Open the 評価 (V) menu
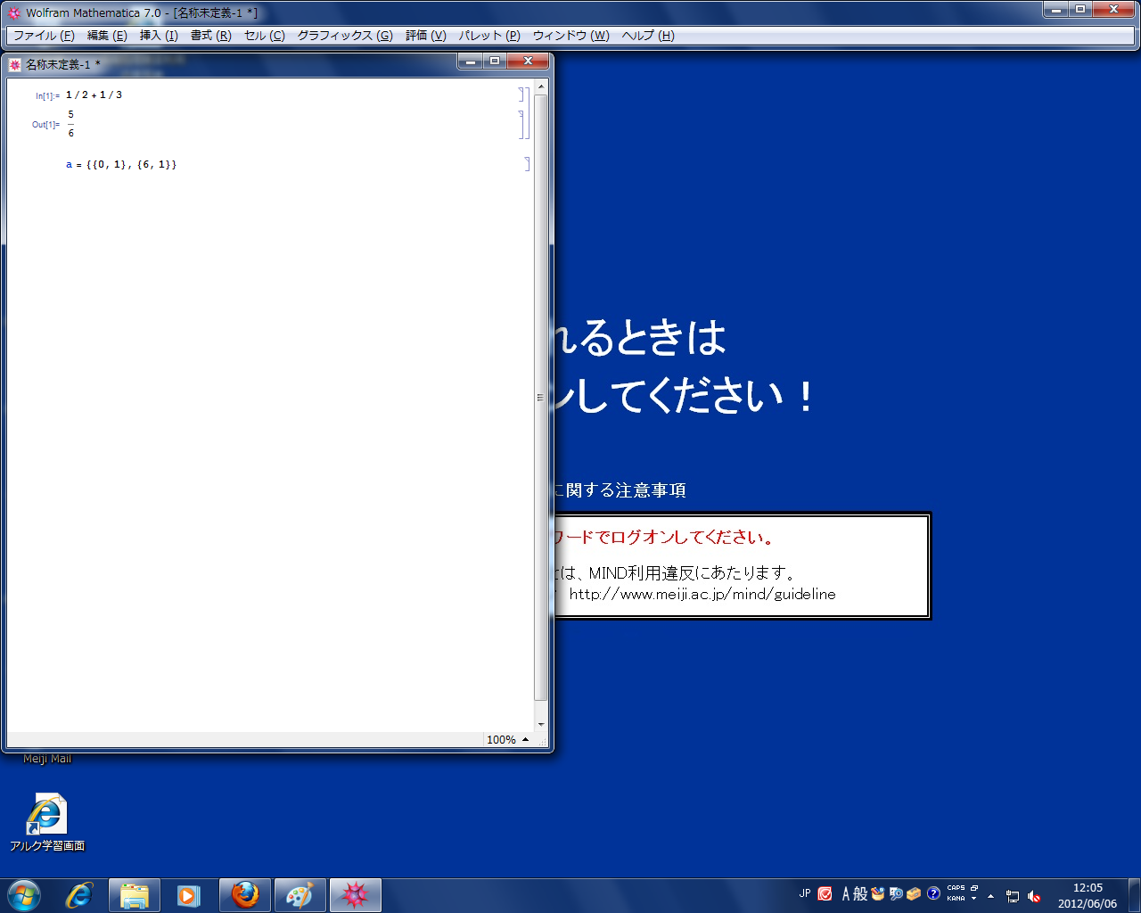1141x913 pixels. [426, 36]
